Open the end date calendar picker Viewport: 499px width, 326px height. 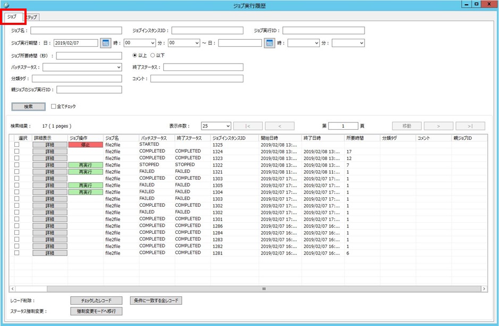pos(269,43)
